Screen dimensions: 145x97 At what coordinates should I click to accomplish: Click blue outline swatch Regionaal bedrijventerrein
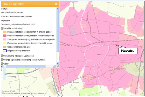(x=5, y=51)
